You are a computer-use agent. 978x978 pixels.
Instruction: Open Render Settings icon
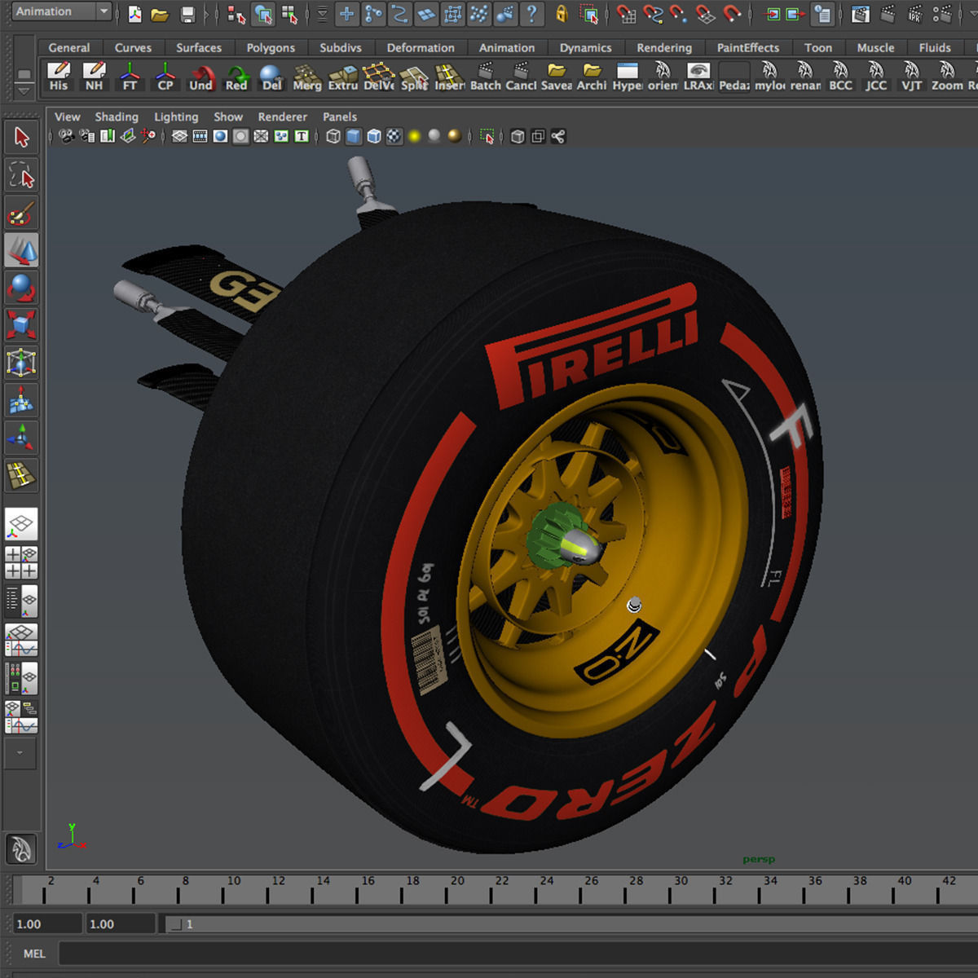[x=942, y=14]
